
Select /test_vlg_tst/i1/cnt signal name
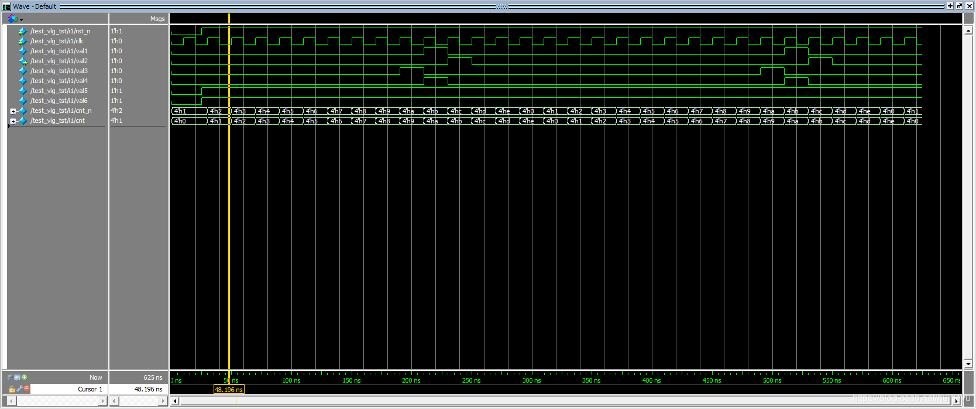[x=57, y=121]
